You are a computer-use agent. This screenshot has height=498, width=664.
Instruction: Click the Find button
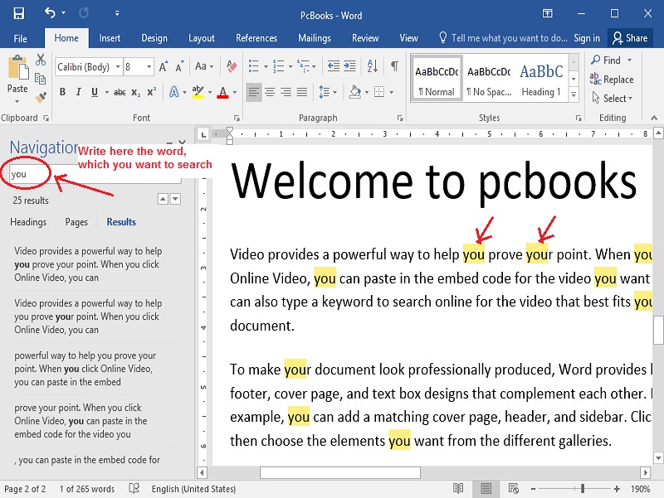coord(607,60)
